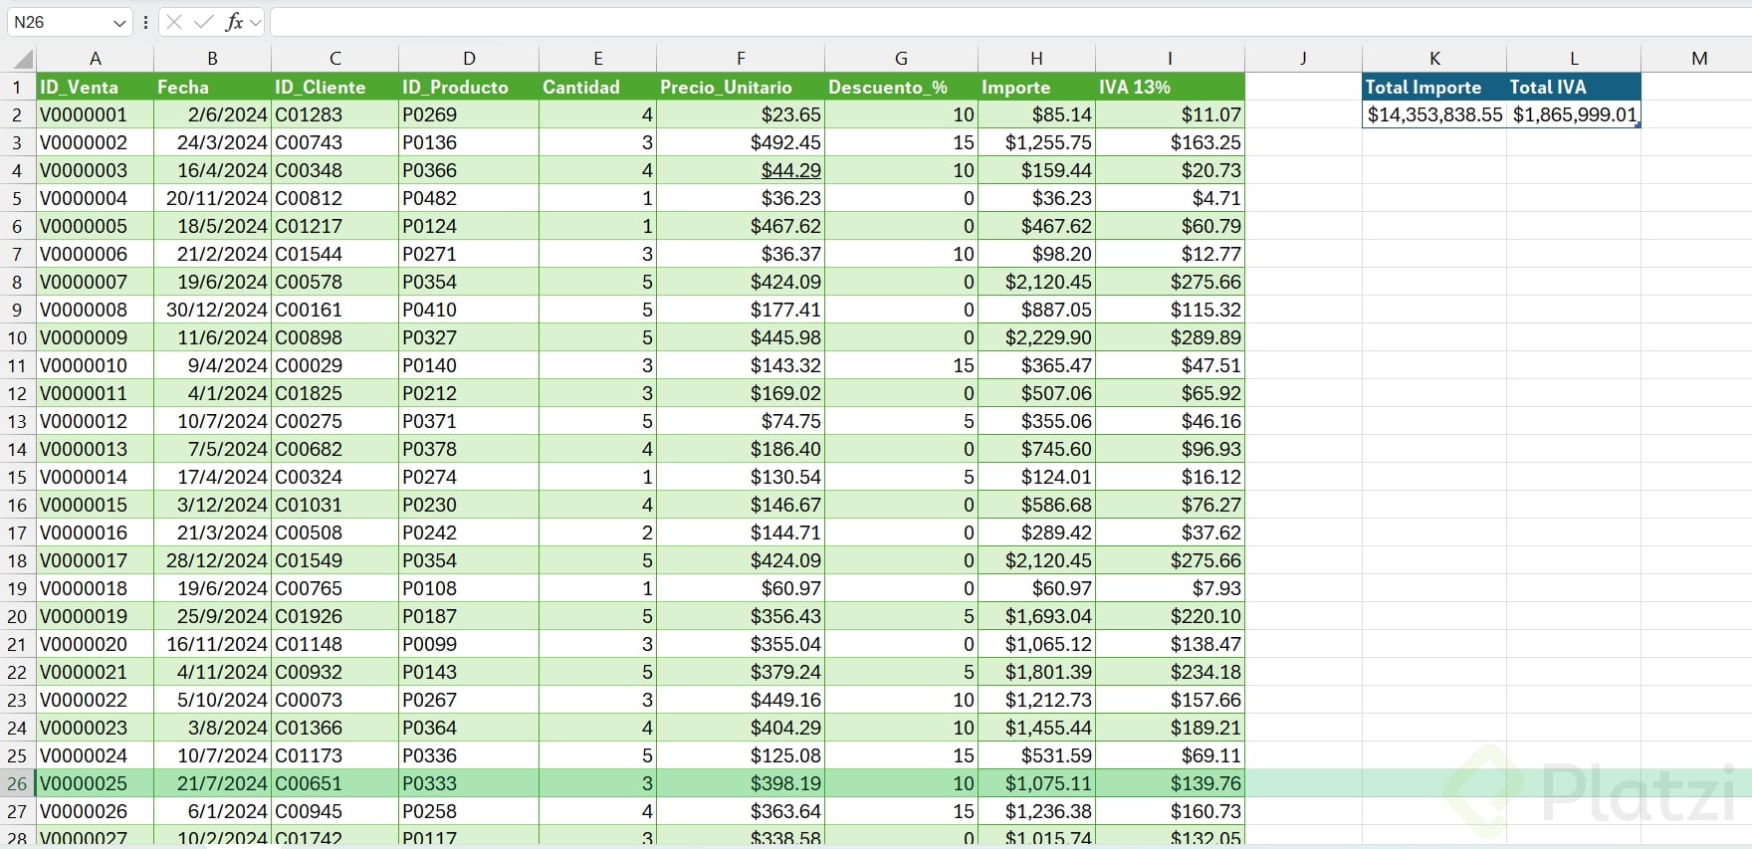Select row 1 header number
The height and width of the screenshot is (849, 1752).
click(17, 88)
